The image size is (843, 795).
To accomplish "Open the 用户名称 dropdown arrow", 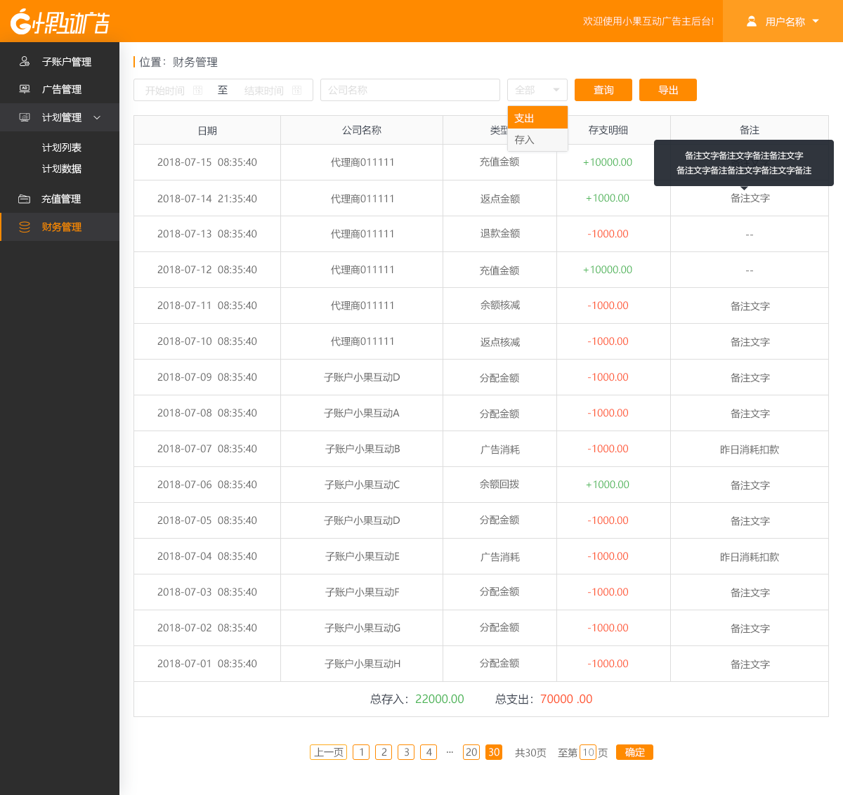I will (x=816, y=21).
